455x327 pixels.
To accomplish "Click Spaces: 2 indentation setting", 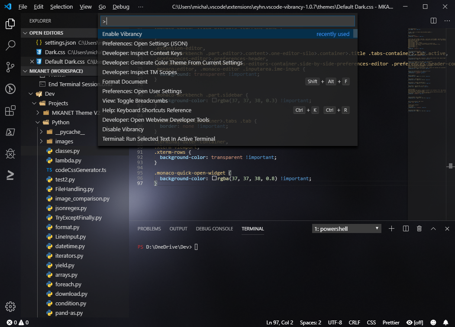I will 310,322.
